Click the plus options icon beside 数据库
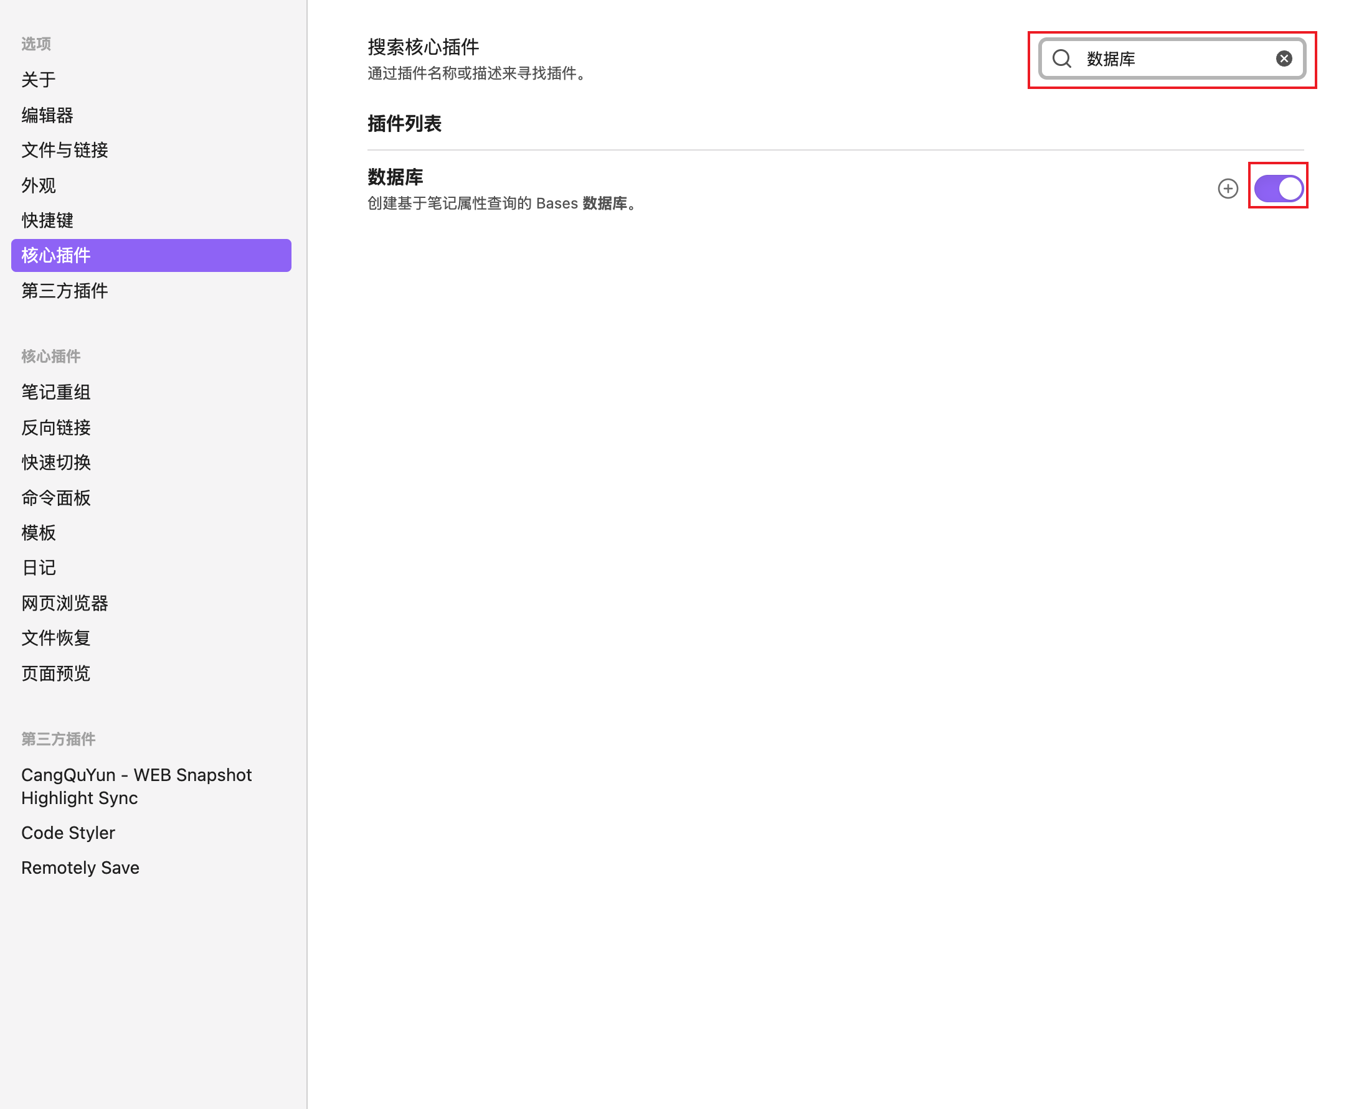The height and width of the screenshot is (1109, 1359). tap(1228, 189)
